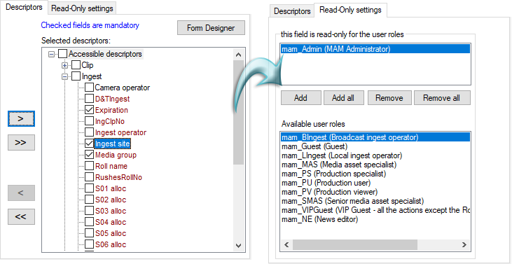
Task: Click the descriptor tree scroll-down arrow
Action: 239,245
